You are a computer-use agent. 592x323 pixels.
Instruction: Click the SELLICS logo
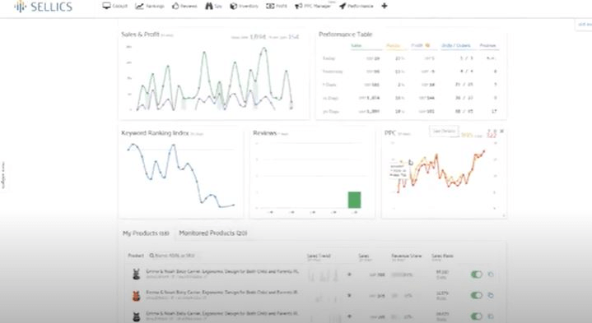(x=43, y=7)
